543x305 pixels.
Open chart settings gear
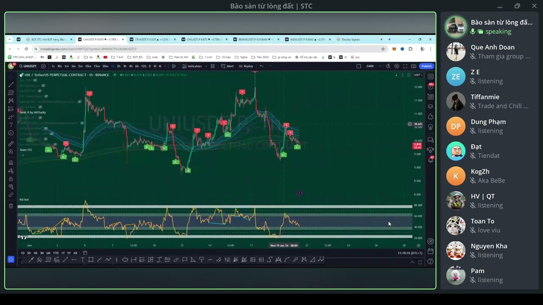coord(397,66)
